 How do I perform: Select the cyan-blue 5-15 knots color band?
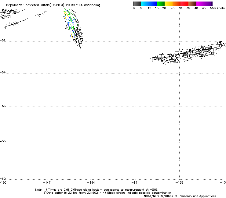click(149, 4)
